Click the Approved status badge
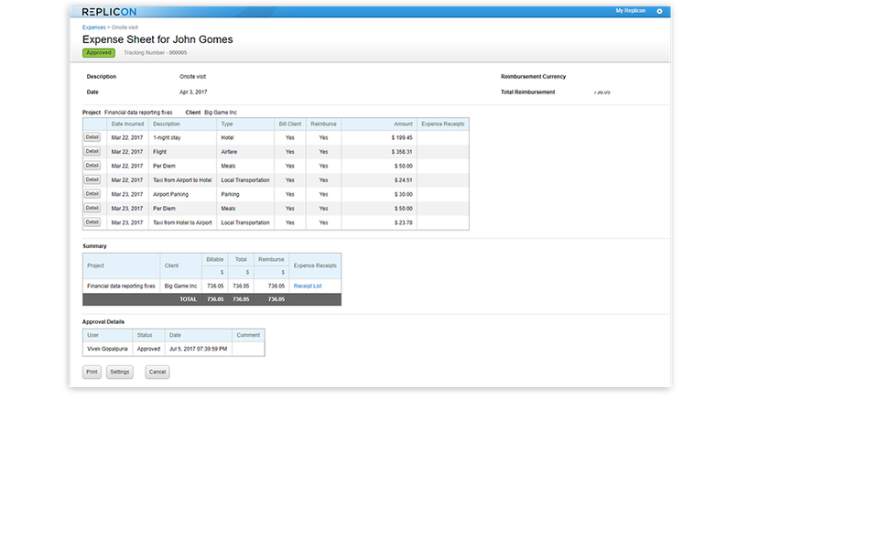 tap(99, 53)
